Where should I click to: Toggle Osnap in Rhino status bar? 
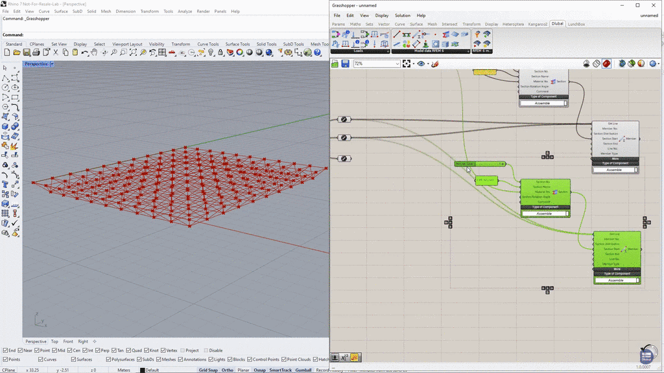259,370
